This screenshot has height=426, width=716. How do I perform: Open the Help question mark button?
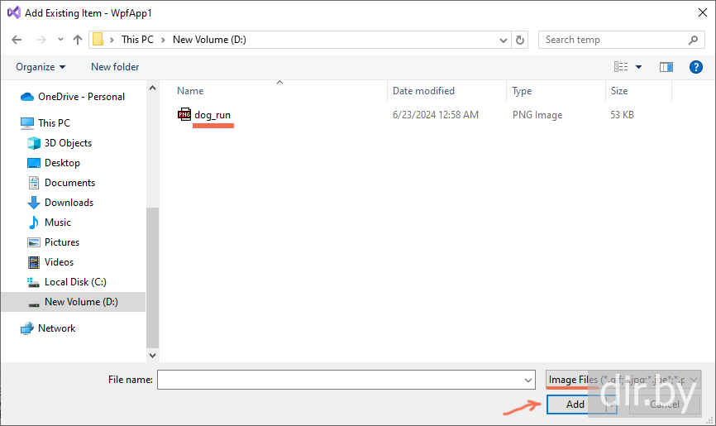click(x=696, y=67)
